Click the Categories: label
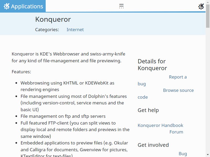 (47, 30)
